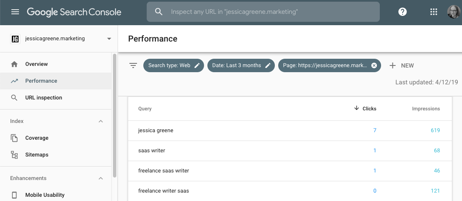Image resolution: width=462 pixels, height=201 pixels.
Task: Collapse the Index section
Action: click(101, 121)
